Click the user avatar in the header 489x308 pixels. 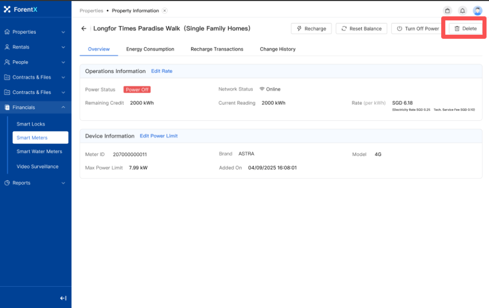[x=477, y=11]
